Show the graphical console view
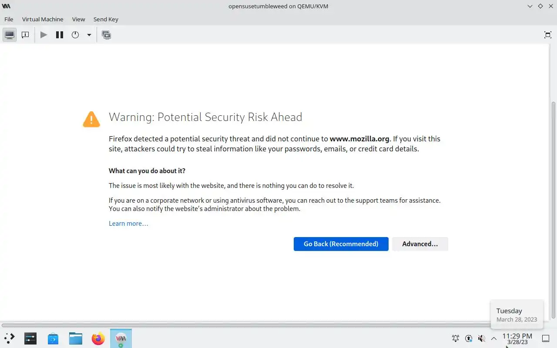 coord(10,35)
